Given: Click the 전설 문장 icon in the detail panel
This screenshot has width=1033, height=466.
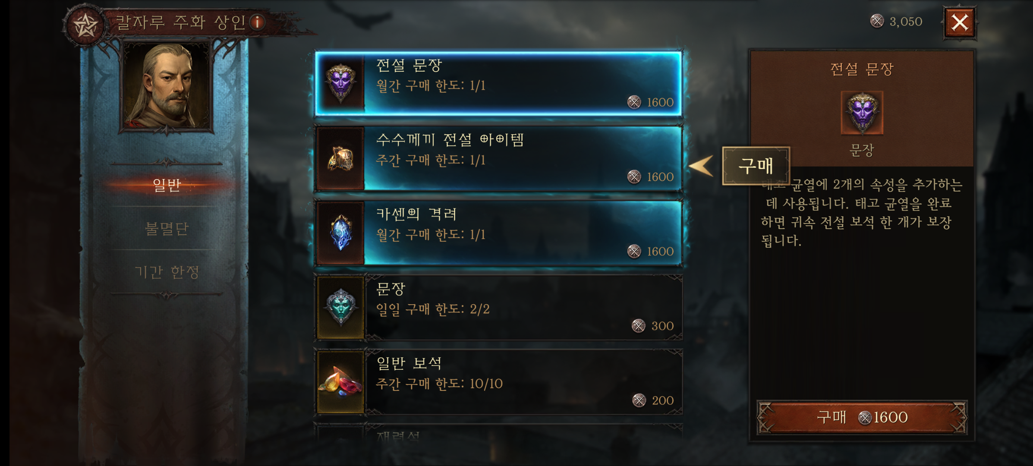Looking at the screenshot, I should (862, 113).
